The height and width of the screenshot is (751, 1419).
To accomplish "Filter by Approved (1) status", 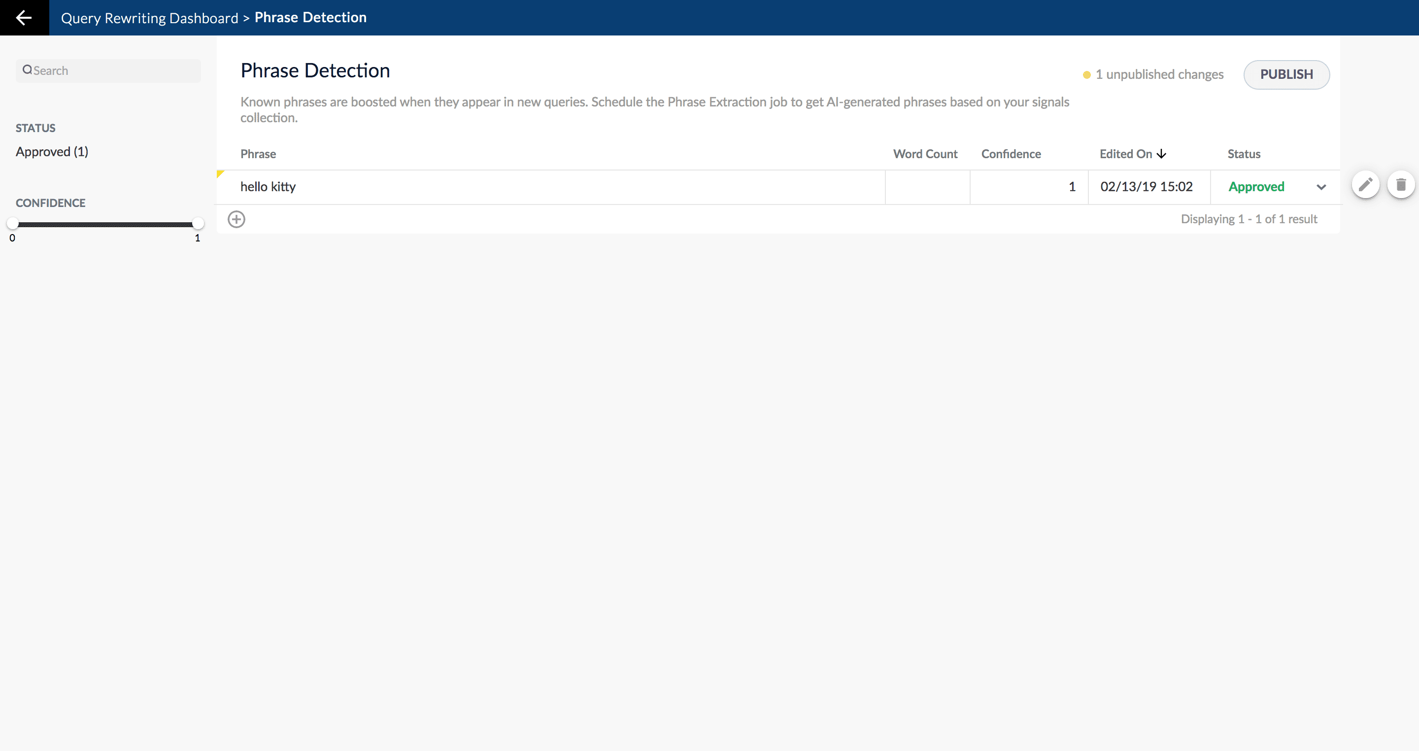I will pos(52,151).
